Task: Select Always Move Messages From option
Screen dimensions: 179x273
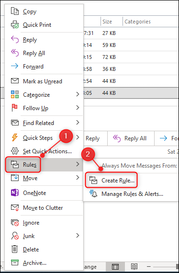Action: [x=139, y=166]
